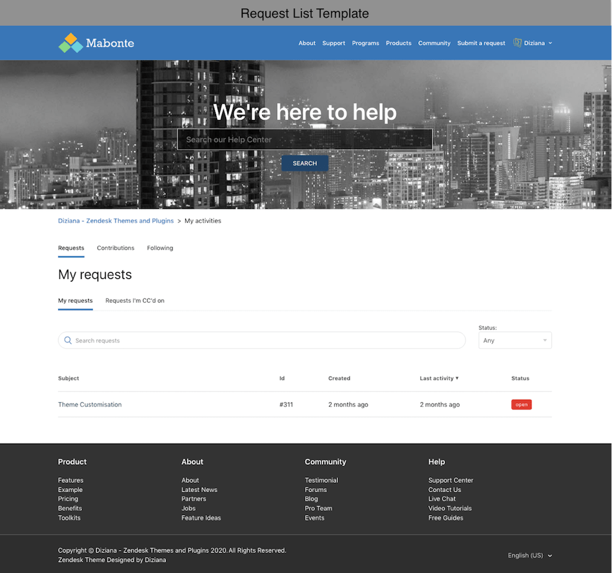
Task: Open the Diziana breadcrumb link
Action: (116, 221)
